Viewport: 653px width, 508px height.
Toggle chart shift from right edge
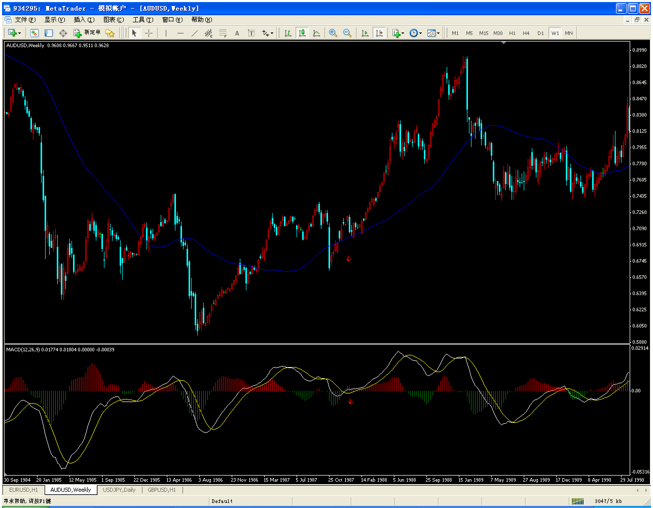[x=379, y=33]
